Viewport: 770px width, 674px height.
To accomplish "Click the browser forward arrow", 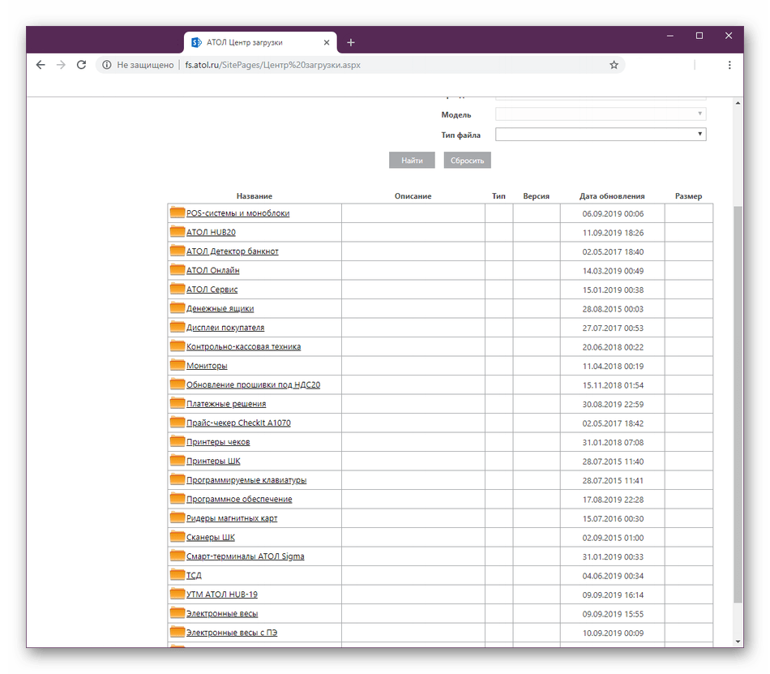I will click(x=61, y=65).
